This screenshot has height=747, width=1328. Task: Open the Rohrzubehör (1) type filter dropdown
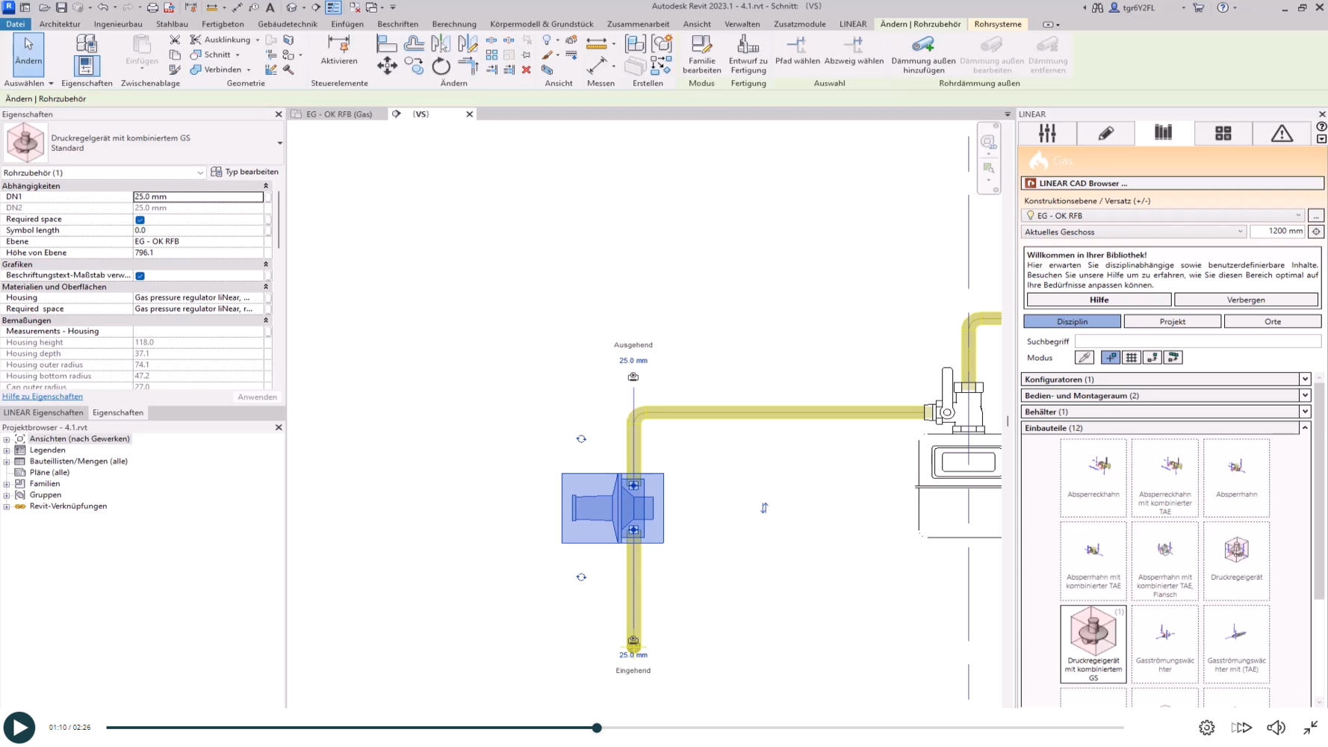[x=199, y=173]
